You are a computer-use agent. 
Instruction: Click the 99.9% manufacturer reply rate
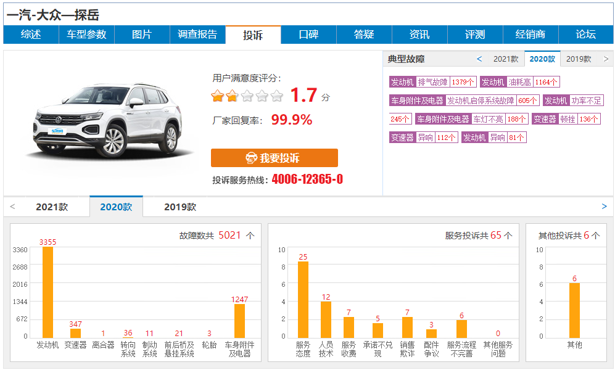click(x=291, y=120)
